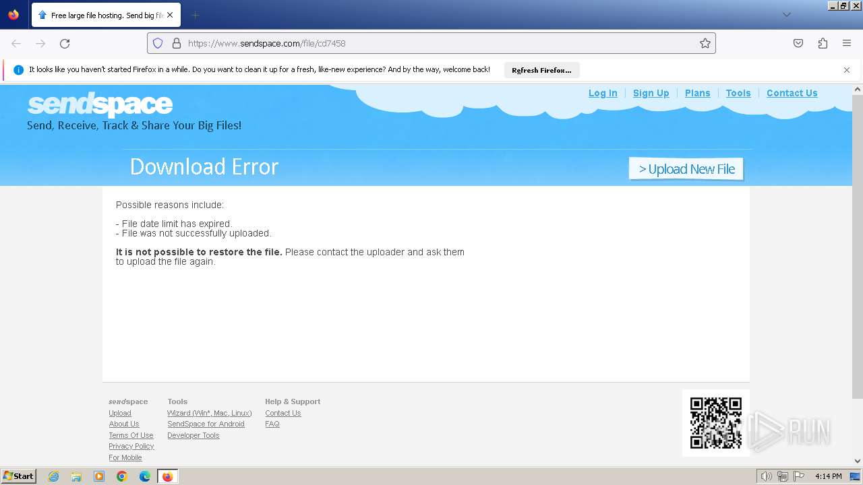This screenshot has height=485, width=863.
Task: Reload the page with the refresh icon
Action: pyautogui.click(x=65, y=43)
